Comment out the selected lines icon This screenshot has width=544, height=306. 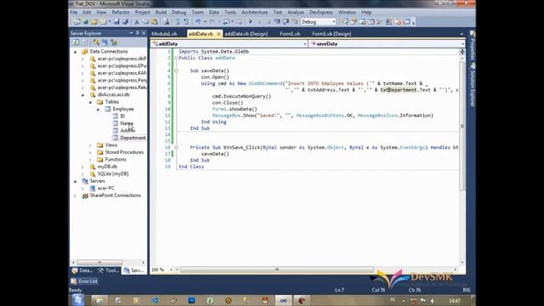178,22
